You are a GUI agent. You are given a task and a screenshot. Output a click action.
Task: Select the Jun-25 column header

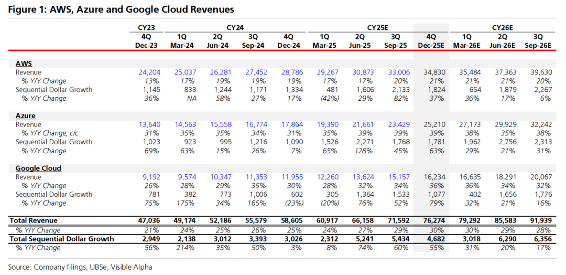(x=360, y=46)
